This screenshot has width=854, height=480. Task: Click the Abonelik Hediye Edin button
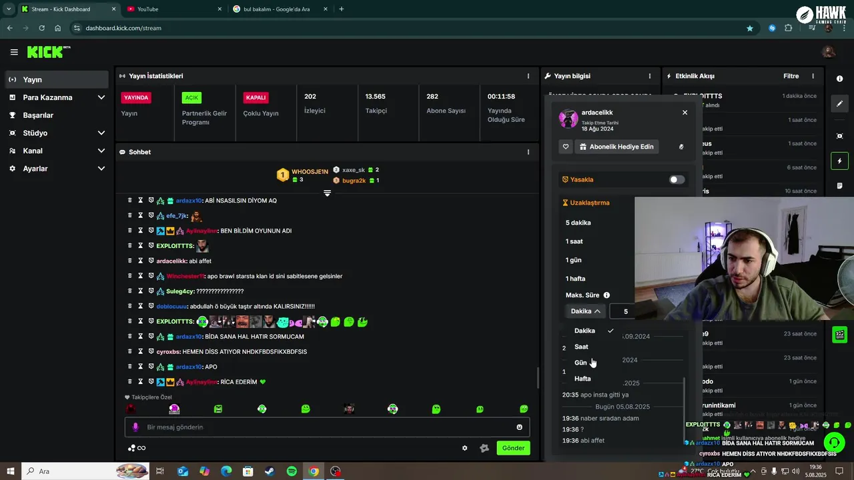coord(616,147)
